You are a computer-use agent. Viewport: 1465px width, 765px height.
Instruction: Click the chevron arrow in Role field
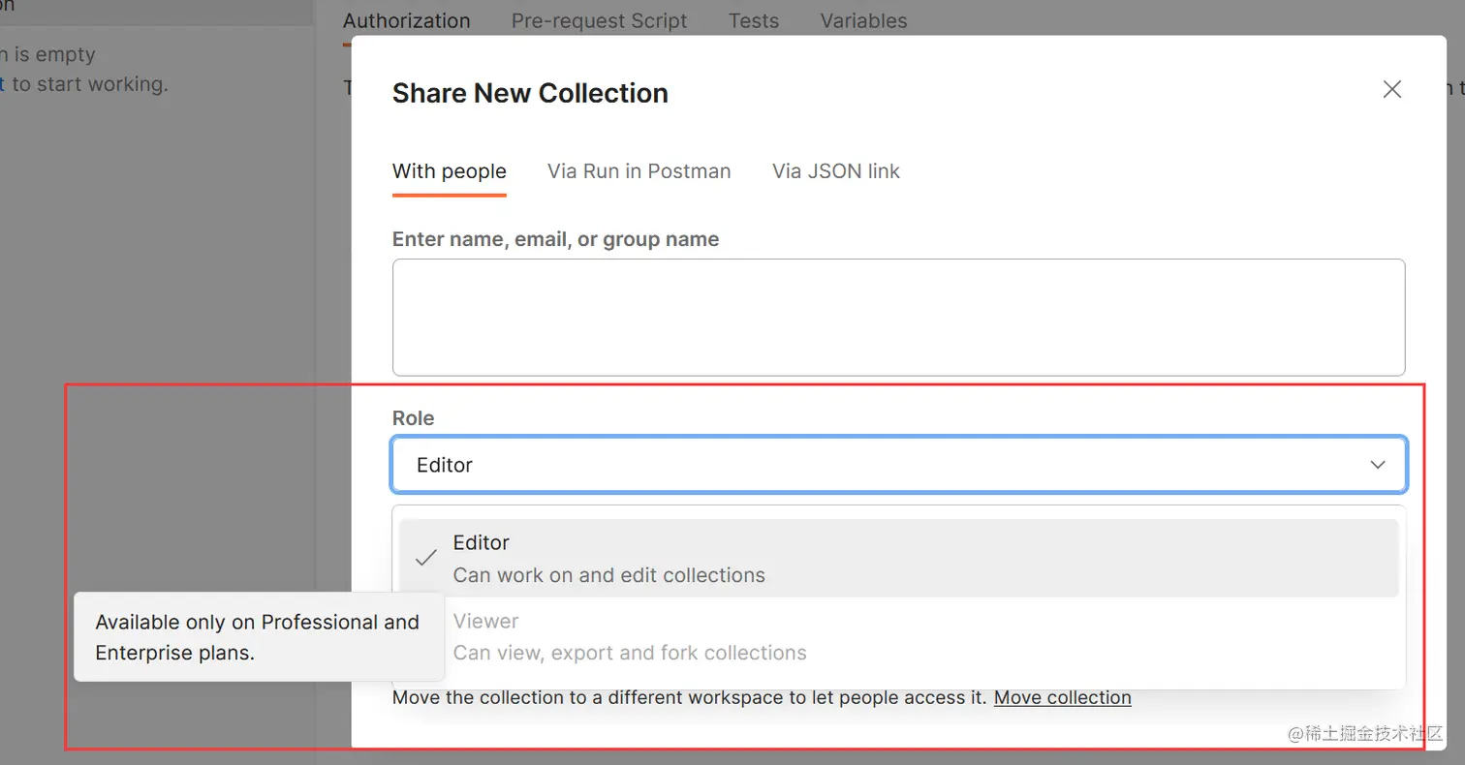(x=1378, y=466)
